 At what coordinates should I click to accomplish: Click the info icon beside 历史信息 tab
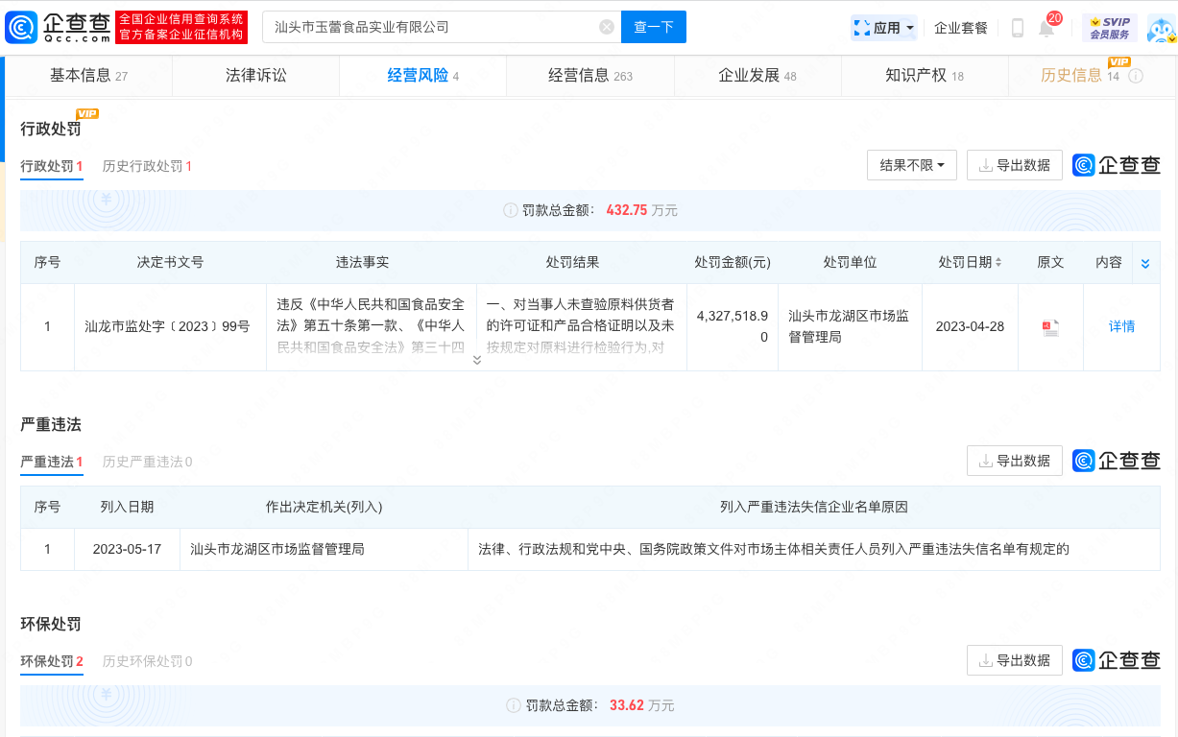[x=1136, y=76]
